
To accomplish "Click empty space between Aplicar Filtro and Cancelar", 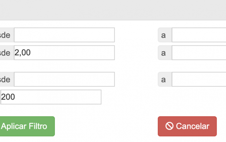I will point(107,126).
